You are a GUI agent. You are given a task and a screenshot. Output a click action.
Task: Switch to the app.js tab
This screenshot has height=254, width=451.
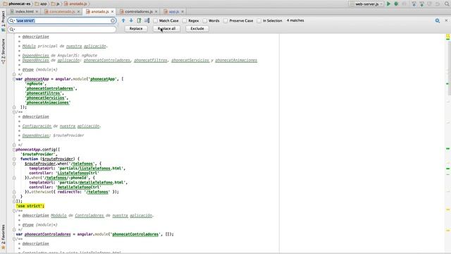[x=174, y=11]
